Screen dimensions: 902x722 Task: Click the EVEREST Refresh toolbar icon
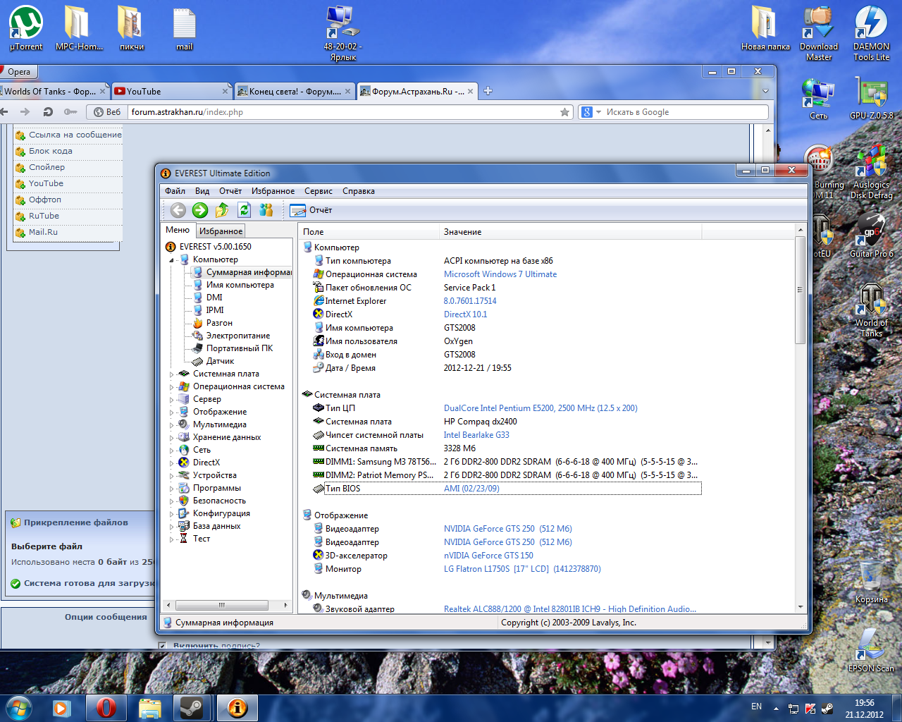(x=244, y=210)
